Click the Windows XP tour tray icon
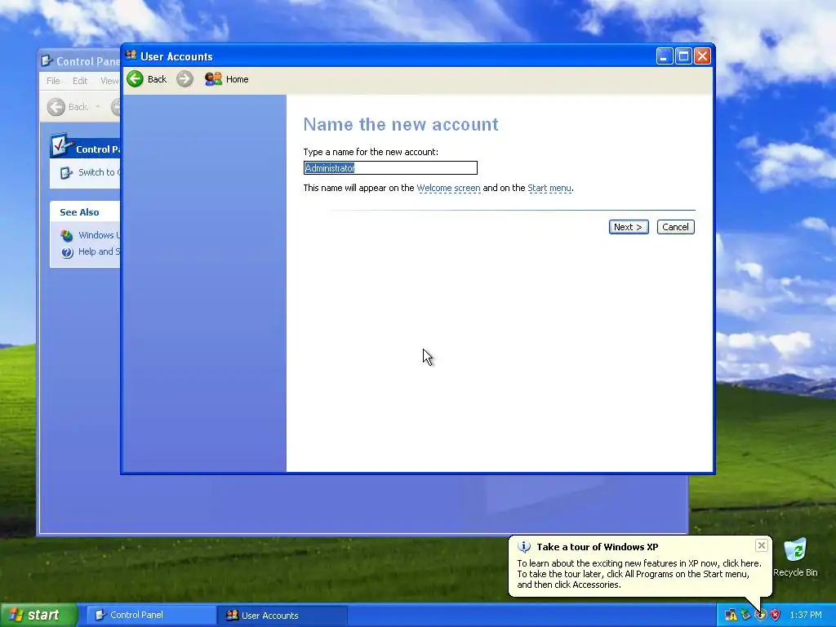836x627 pixels. [x=760, y=615]
